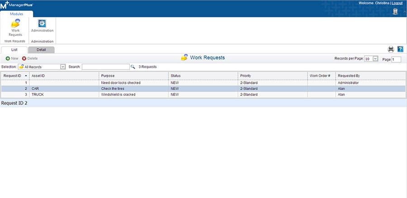Click the printer icon

point(391,49)
